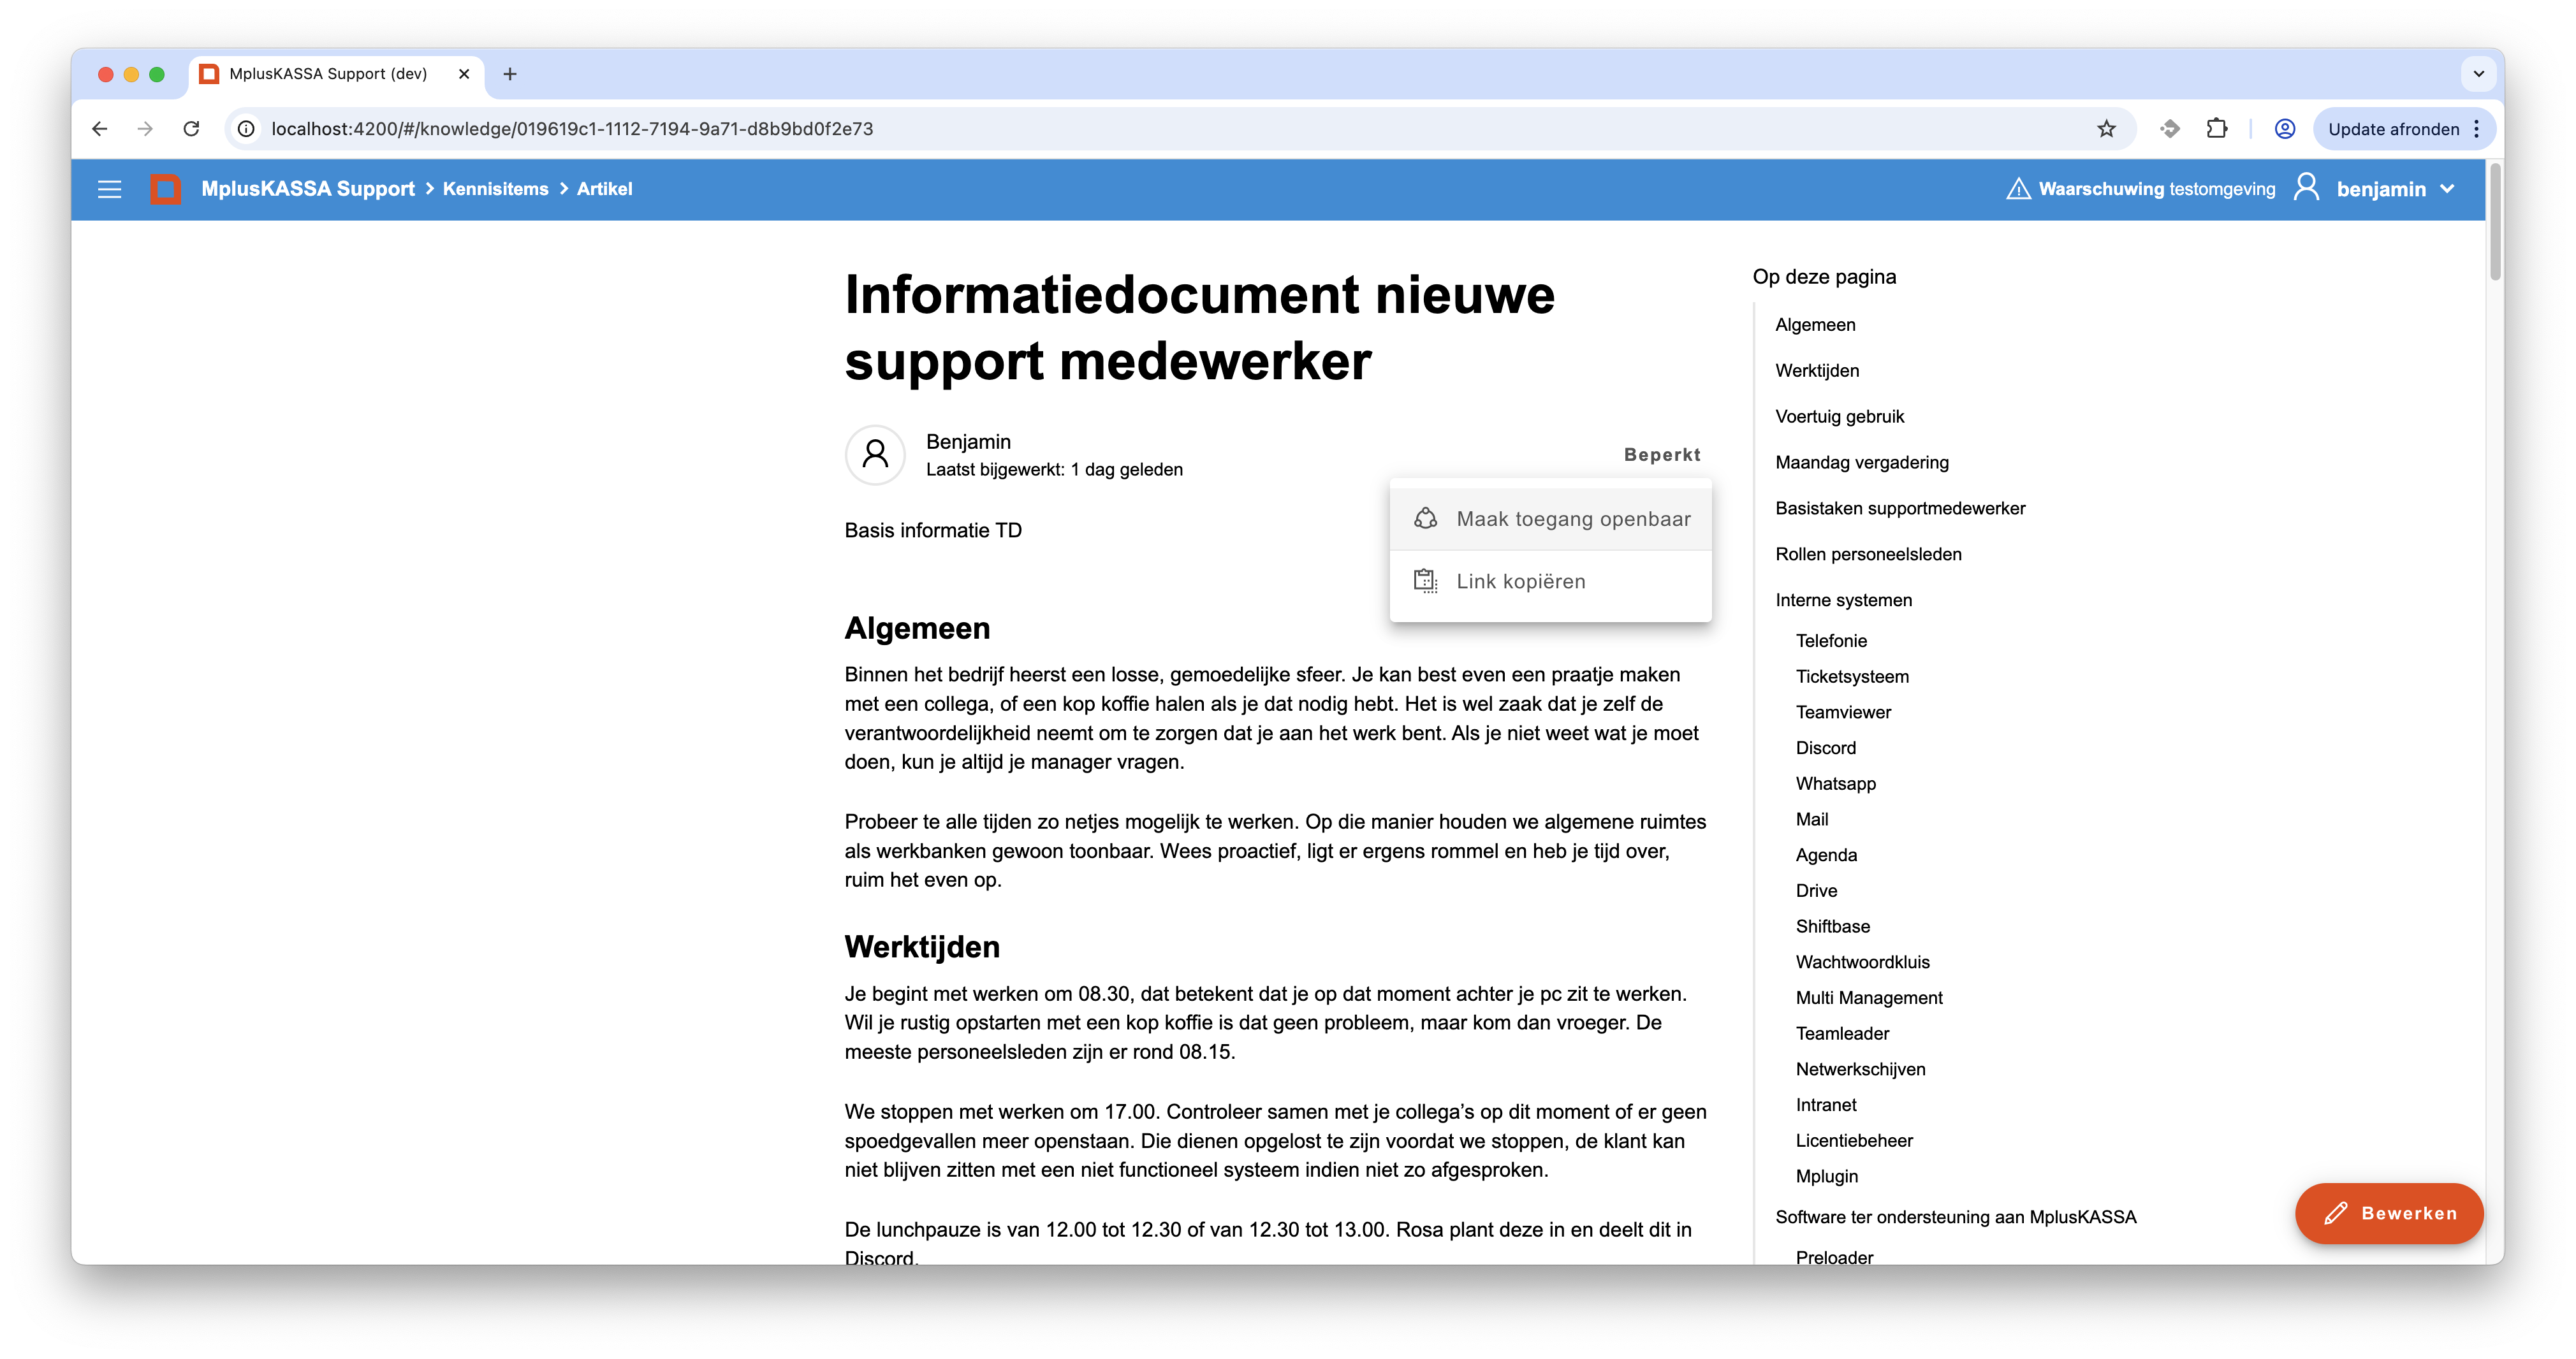
Task: Click the Artikel breadcrumb
Action: (604, 189)
